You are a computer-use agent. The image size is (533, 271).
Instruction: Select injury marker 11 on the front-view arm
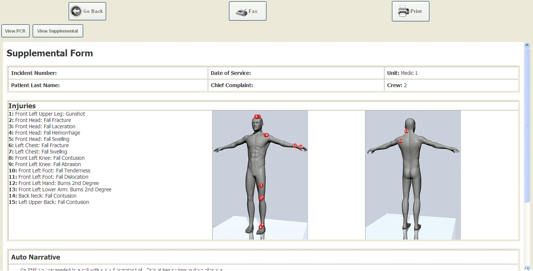point(295,146)
